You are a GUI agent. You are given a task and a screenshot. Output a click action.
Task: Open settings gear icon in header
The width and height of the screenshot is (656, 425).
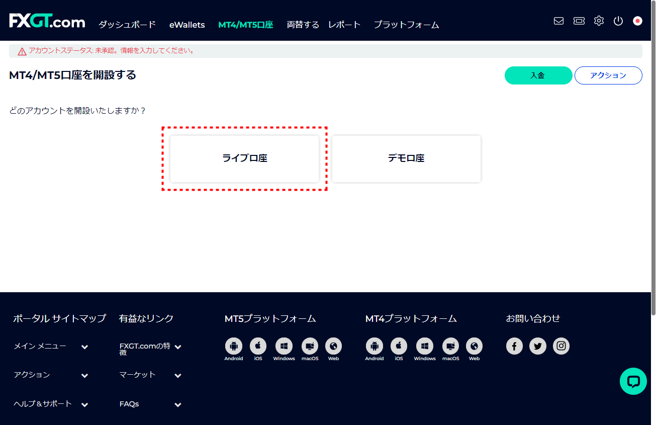click(599, 21)
